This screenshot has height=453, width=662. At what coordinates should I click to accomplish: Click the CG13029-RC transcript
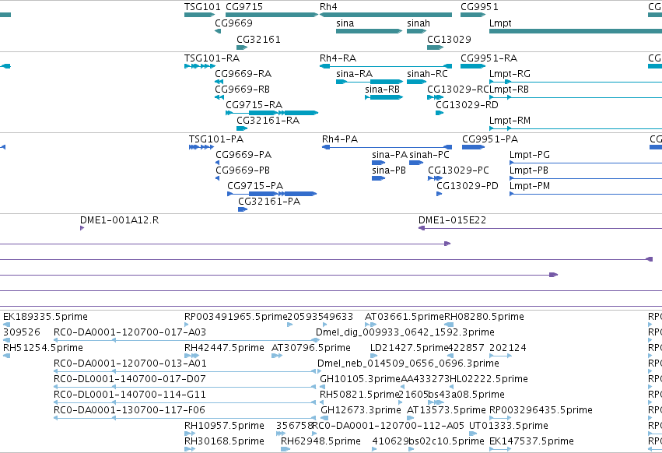[x=436, y=97]
